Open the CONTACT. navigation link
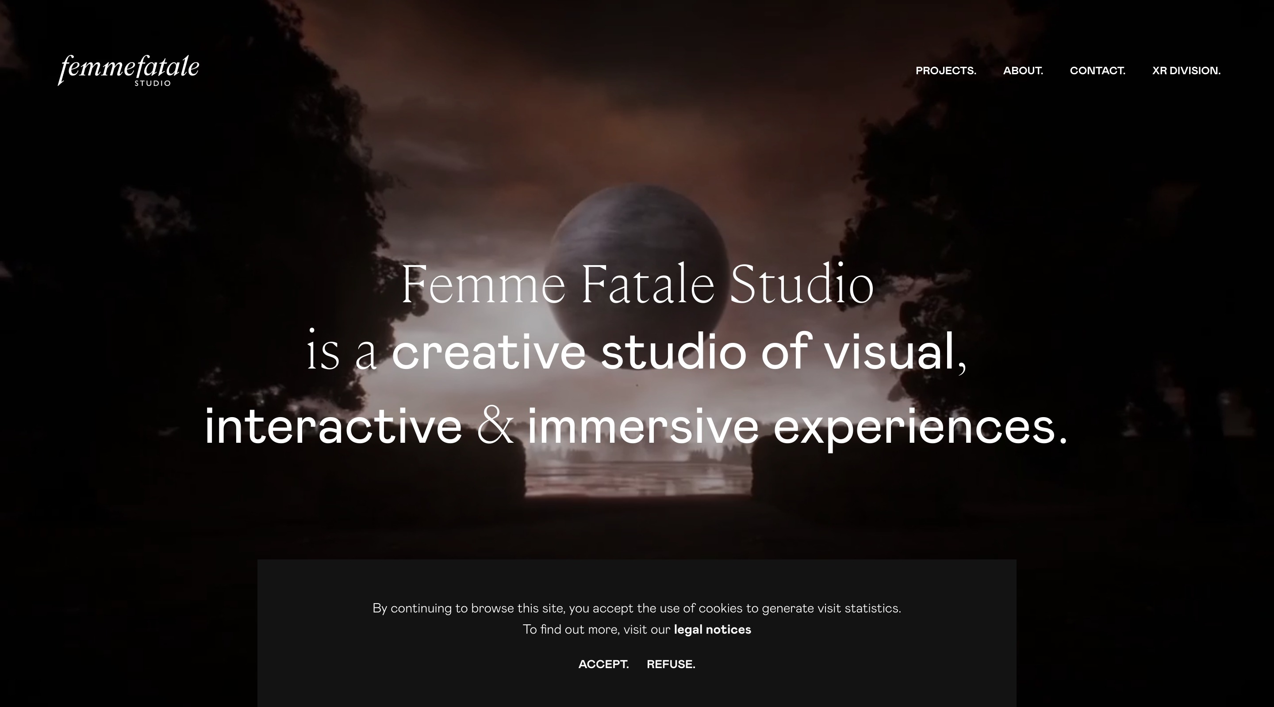Viewport: 1274px width, 707px height. 1097,71
